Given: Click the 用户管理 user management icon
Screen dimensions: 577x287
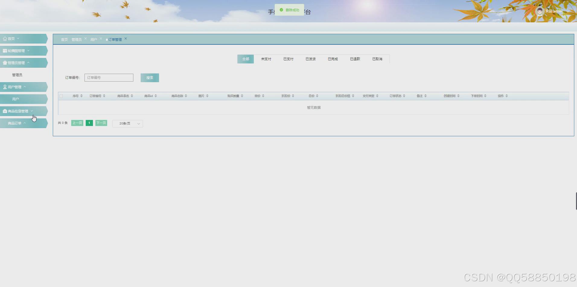Looking at the screenshot, I should click(x=4, y=87).
